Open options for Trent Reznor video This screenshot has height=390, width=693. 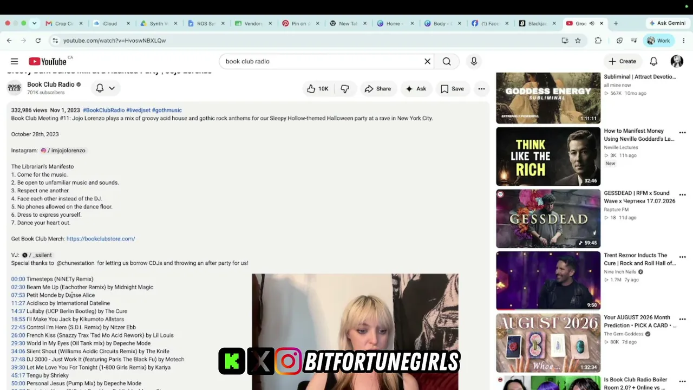(x=682, y=257)
